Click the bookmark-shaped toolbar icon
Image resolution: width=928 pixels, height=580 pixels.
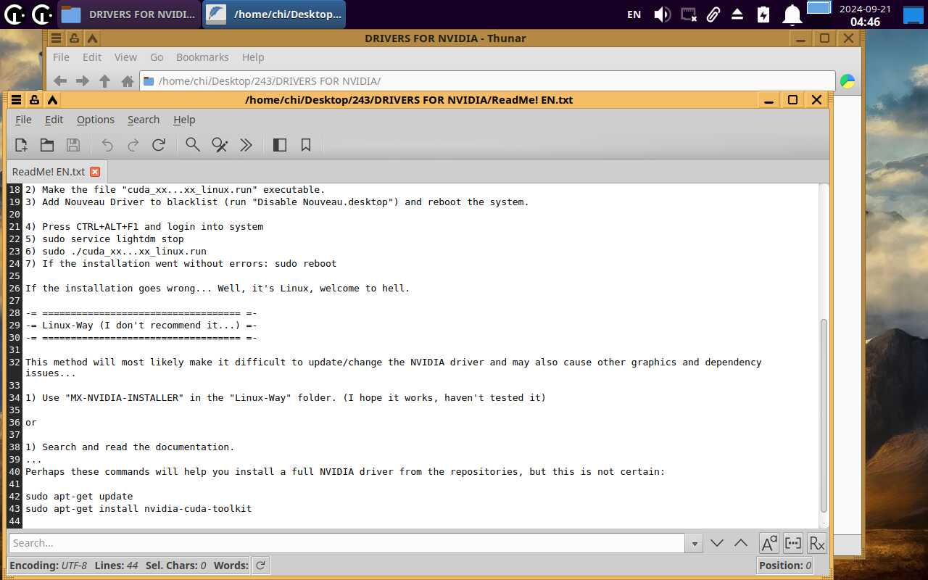[306, 145]
